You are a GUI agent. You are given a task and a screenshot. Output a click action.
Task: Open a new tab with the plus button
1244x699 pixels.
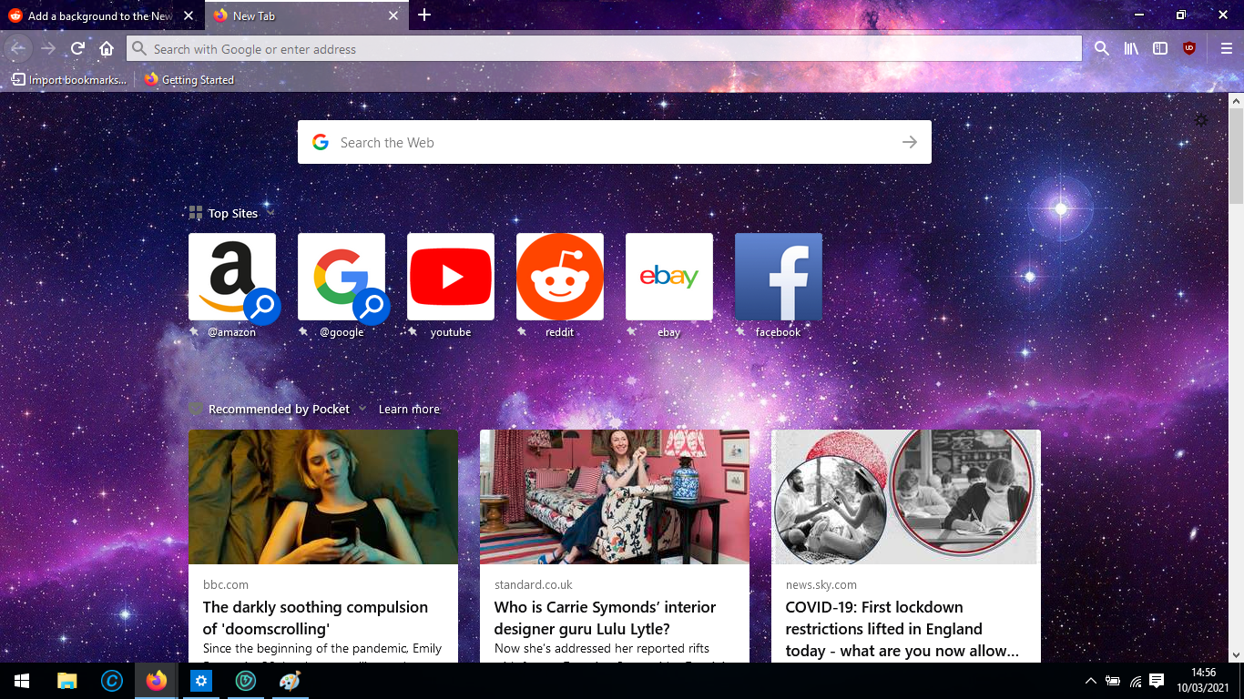[424, 15]
